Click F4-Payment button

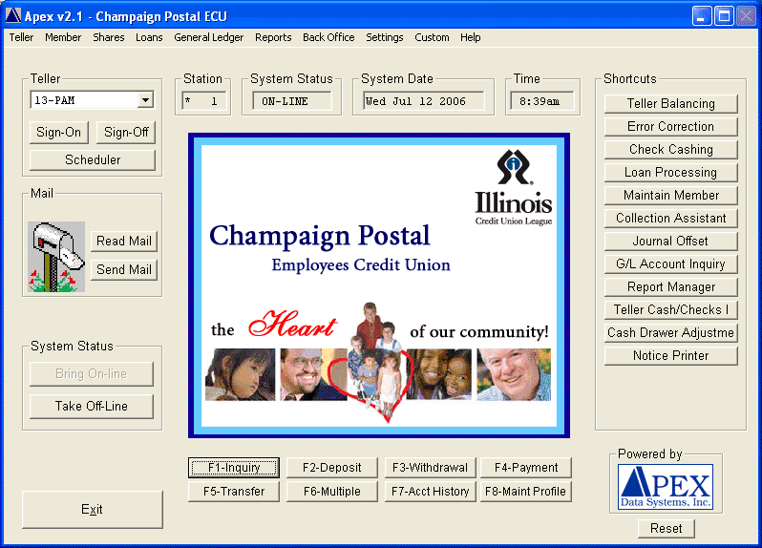point(526,468)
